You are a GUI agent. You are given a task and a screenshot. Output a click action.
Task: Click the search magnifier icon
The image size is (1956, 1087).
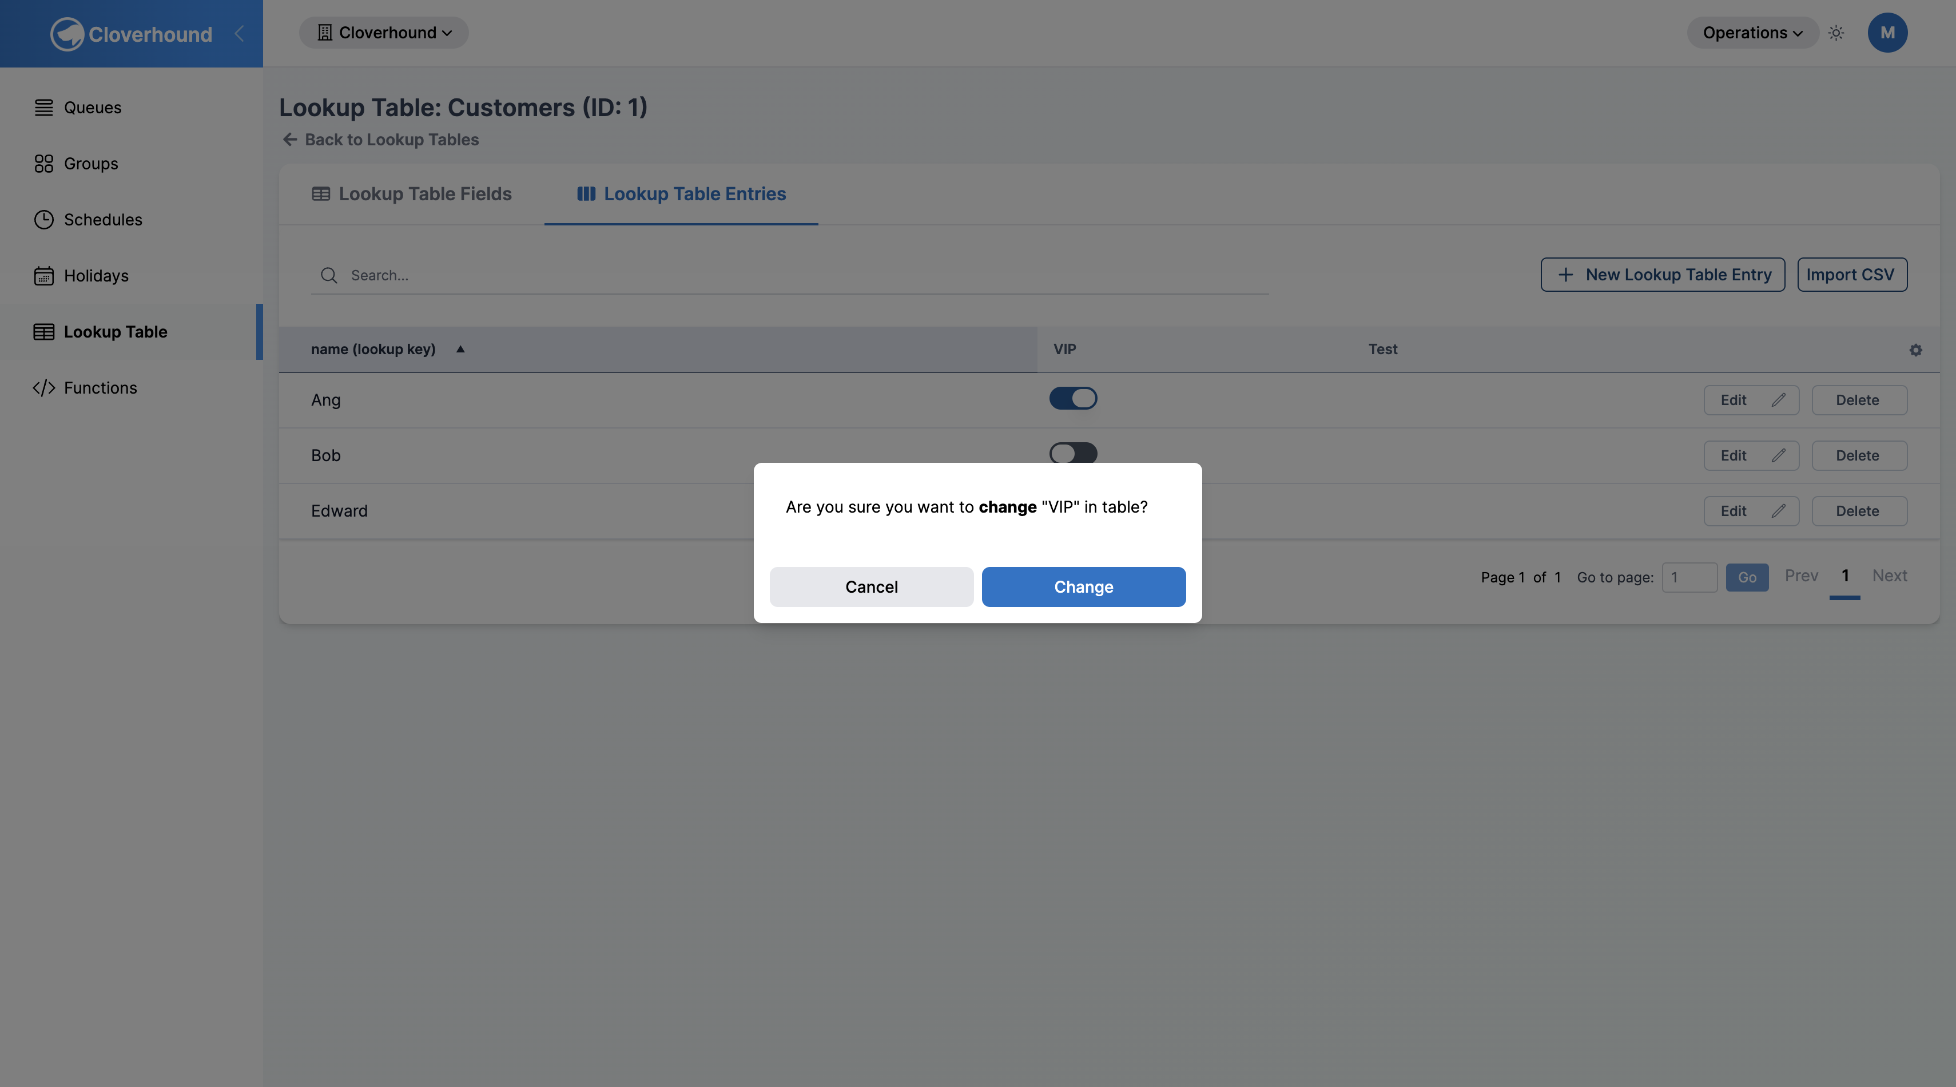point(329,275)
